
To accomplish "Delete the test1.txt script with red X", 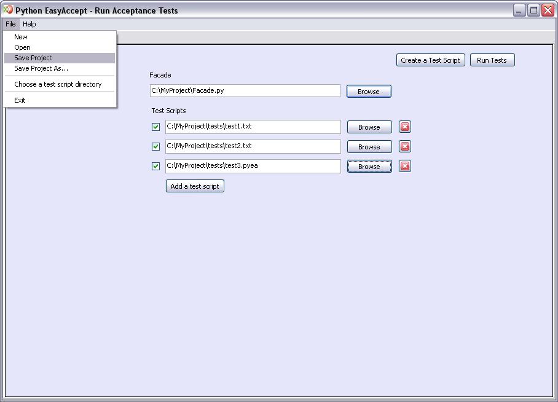I will (404, 127).
